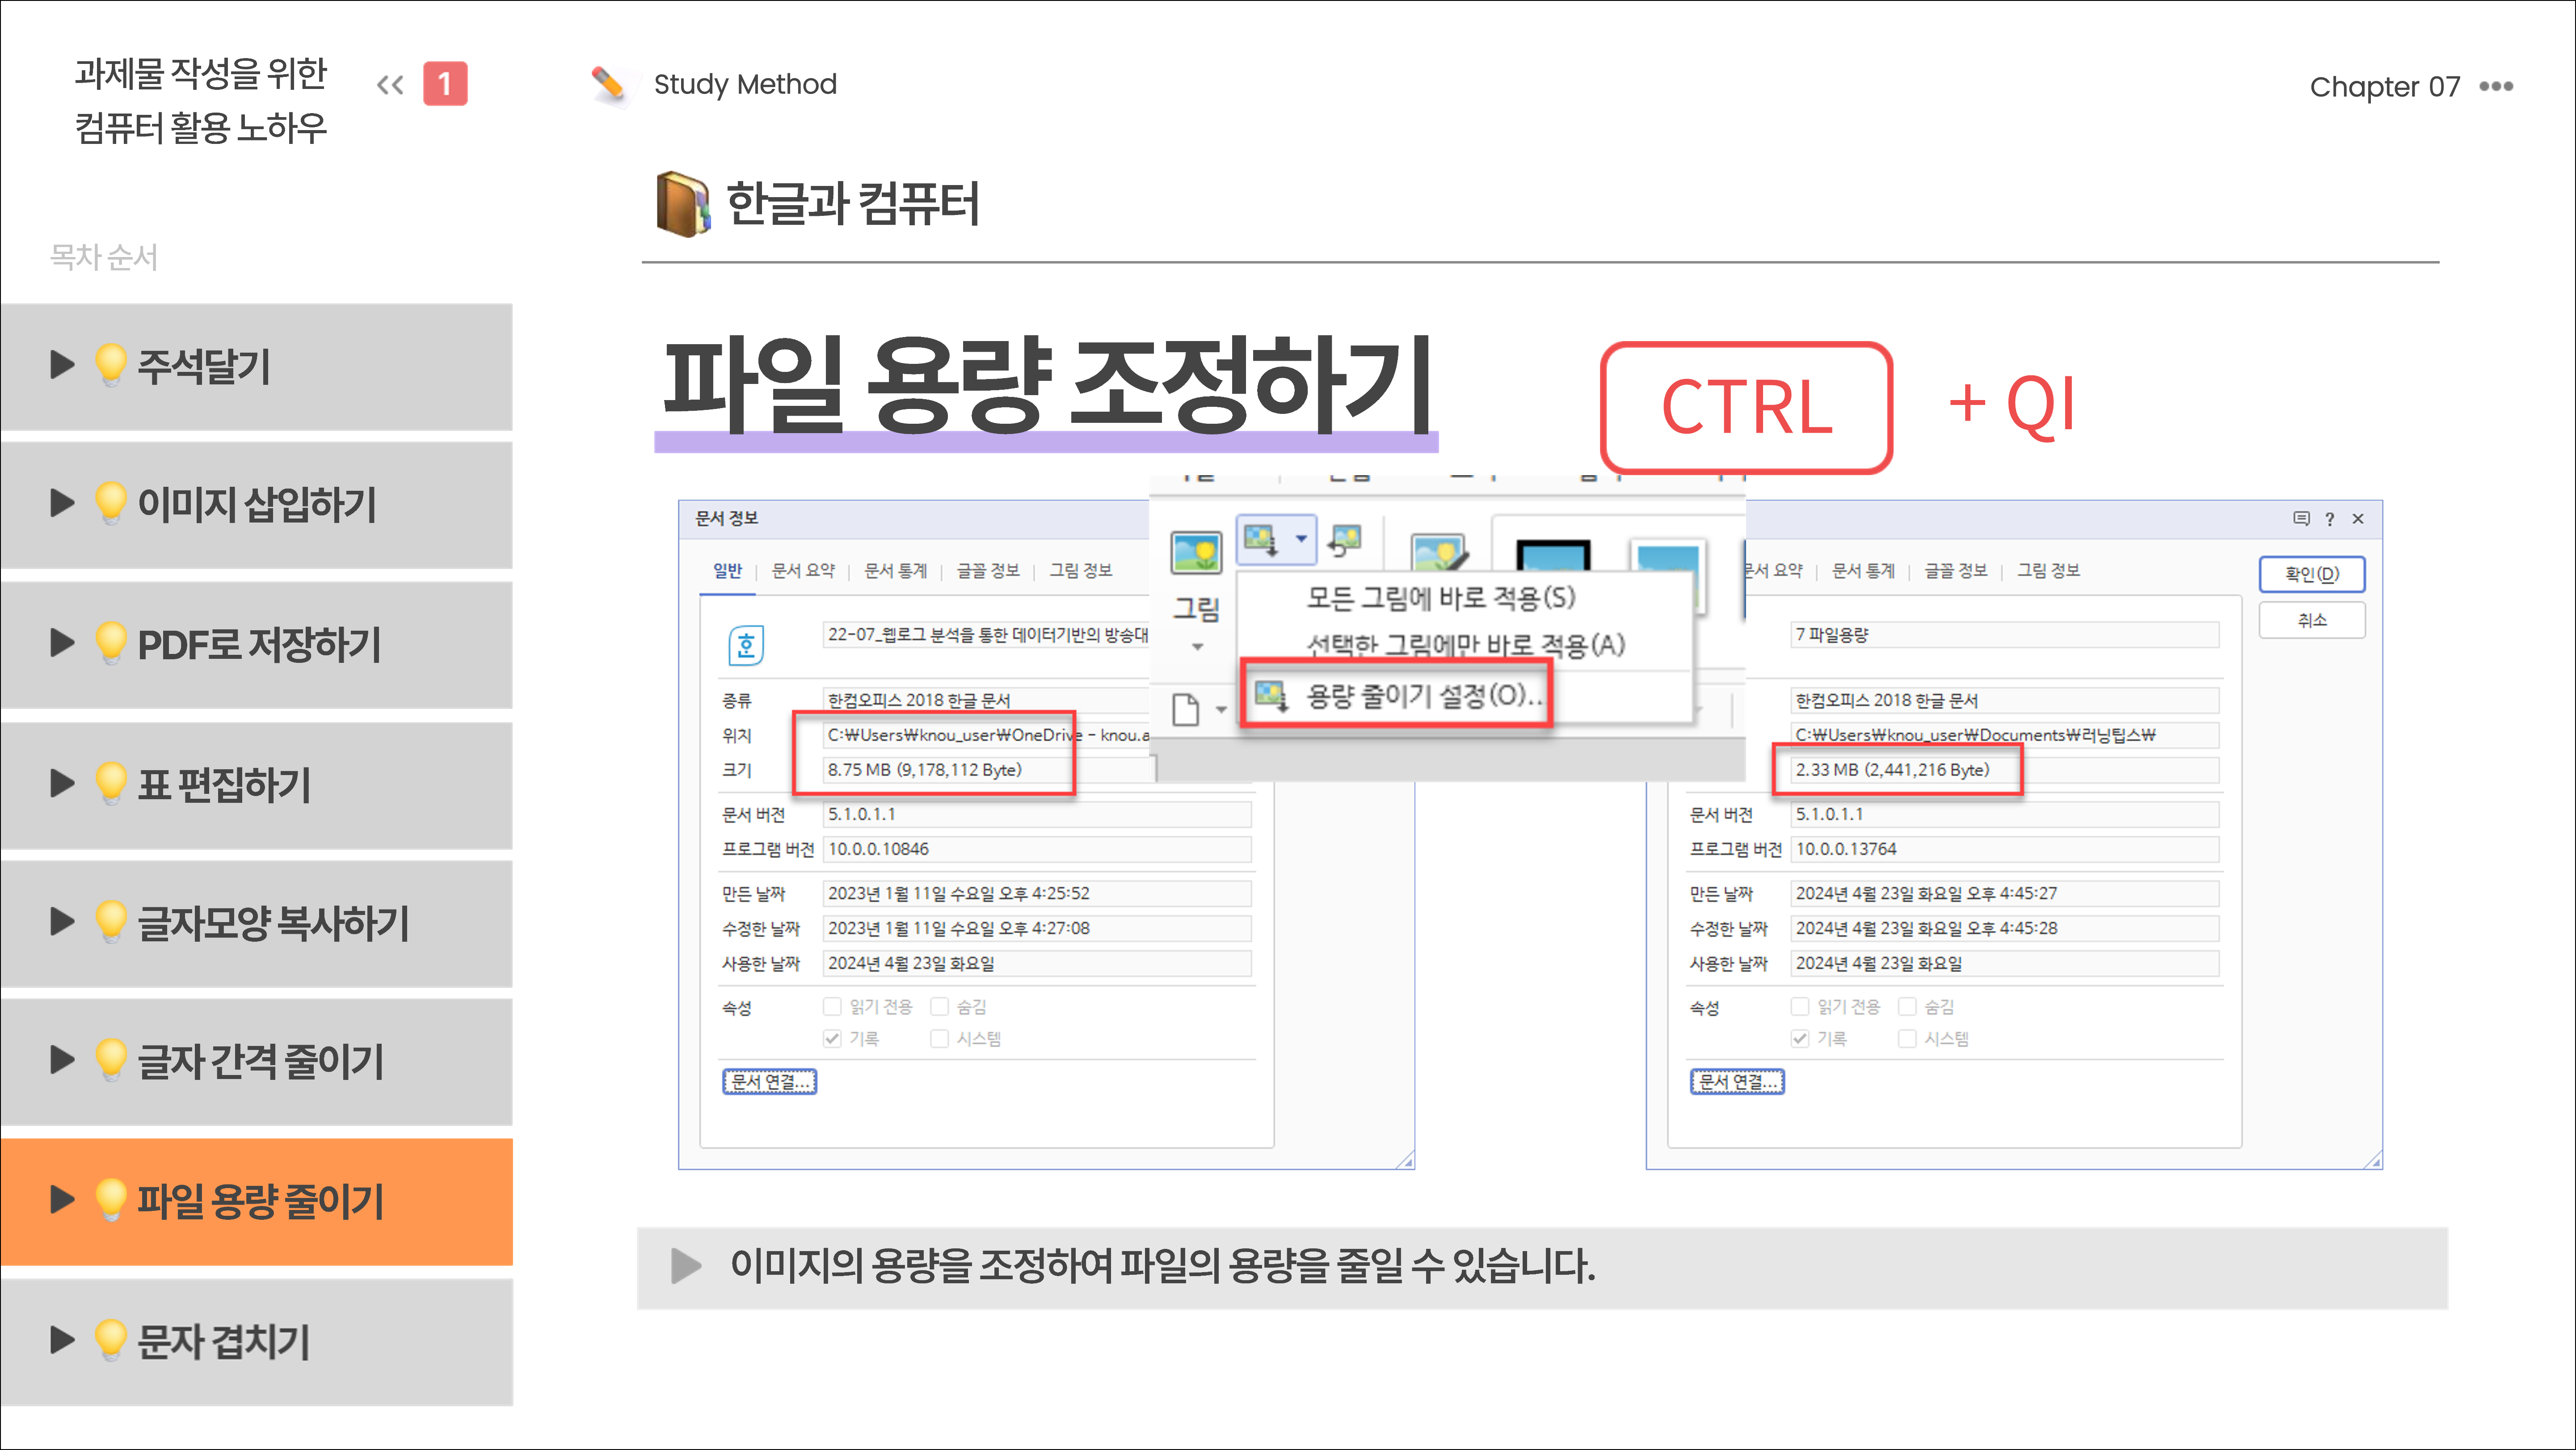Switch to 문서 통계 tab in right dialog

pos(1863,570)
